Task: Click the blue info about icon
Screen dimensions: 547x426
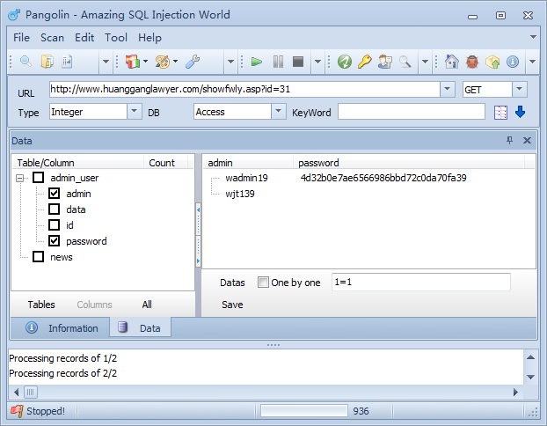Action: click(513, 62)
